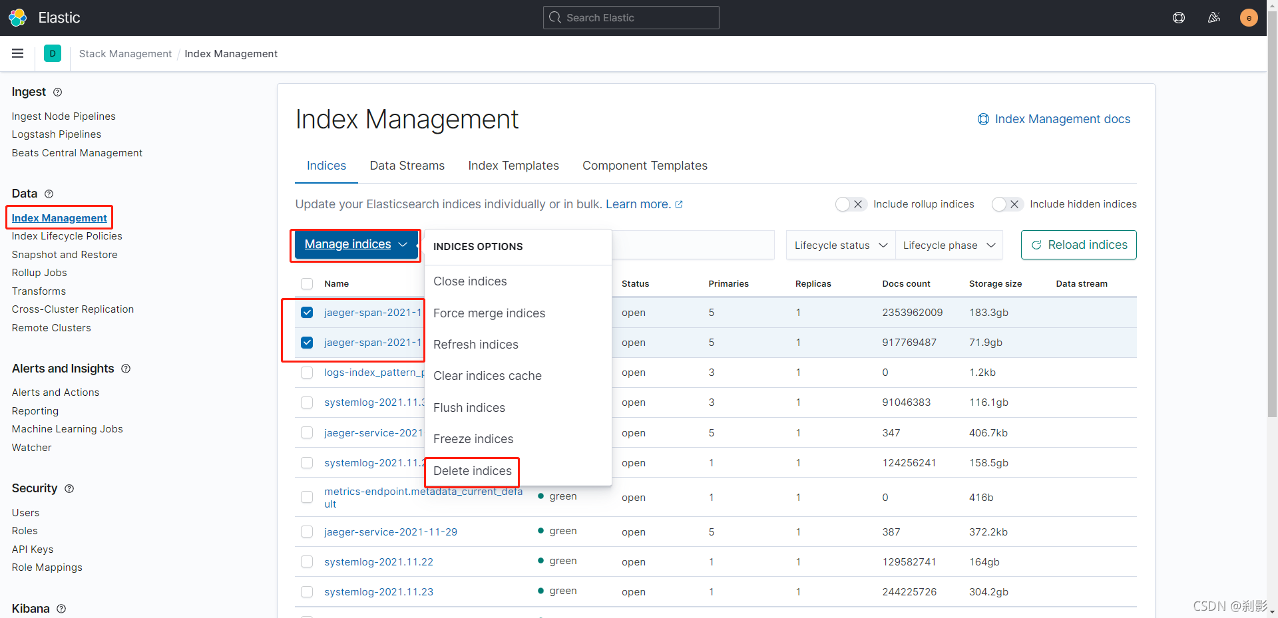Open systemlog-2021.11.22 index link
The width and height of the screenshot is (1278, 618).
(x=379, y=562)
